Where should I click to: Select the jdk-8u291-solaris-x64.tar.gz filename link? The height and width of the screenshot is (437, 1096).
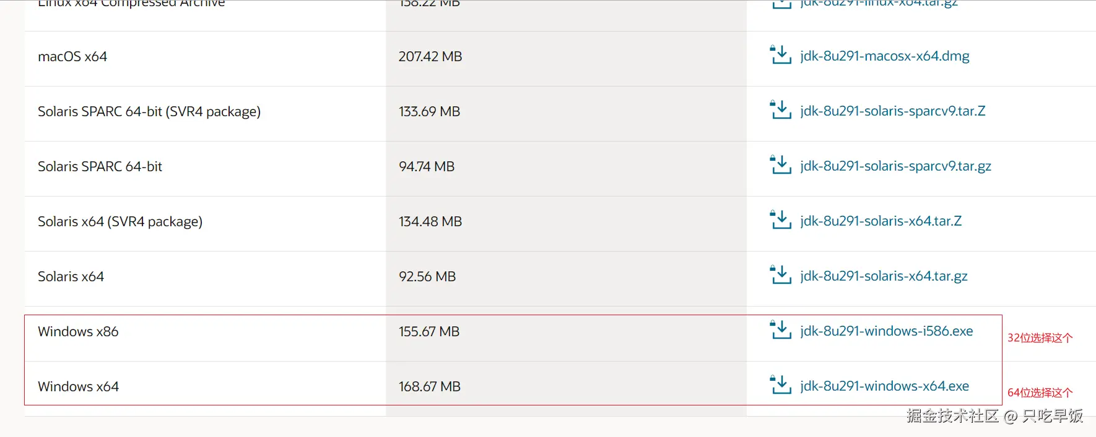point(884,276)
